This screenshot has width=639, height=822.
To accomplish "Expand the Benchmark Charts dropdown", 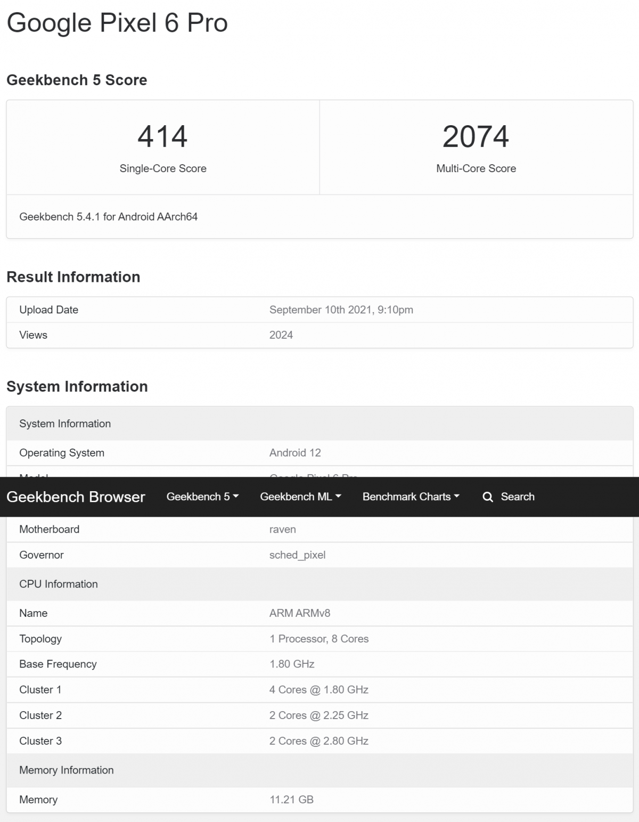I will [411, 497].
